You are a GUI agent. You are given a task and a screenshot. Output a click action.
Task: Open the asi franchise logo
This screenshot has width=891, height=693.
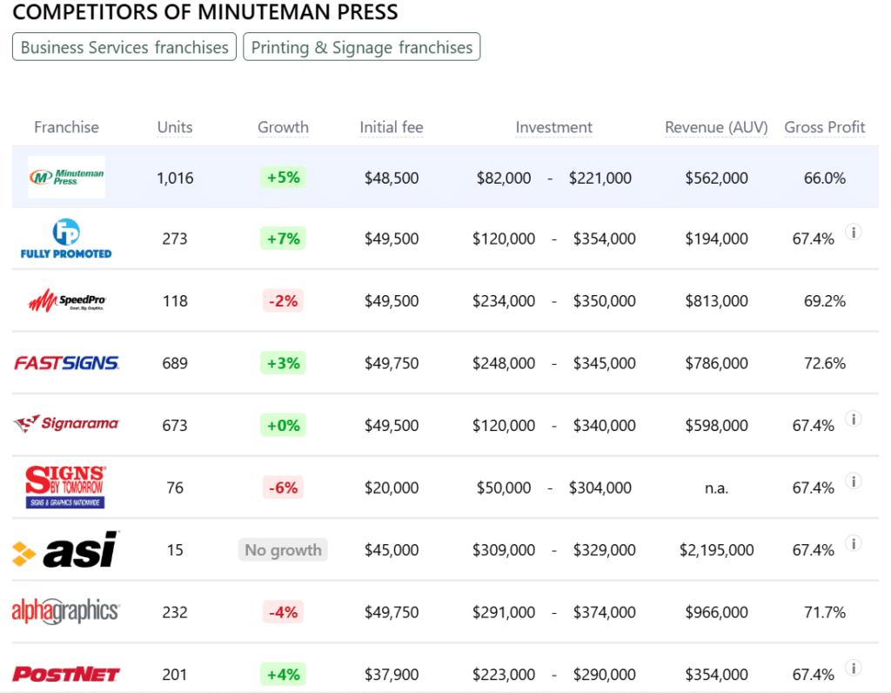point(65,549)
